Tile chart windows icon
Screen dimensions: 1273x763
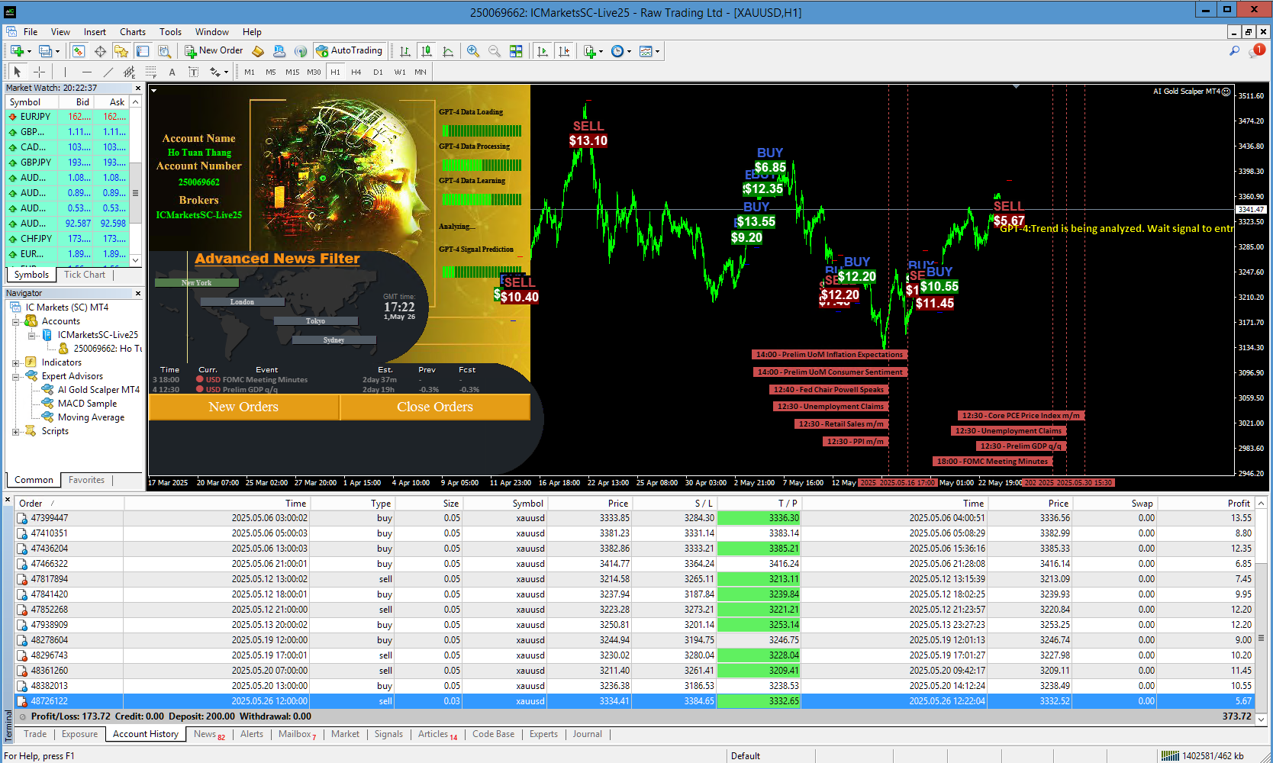pyautogui.click(x=516, y=51)
